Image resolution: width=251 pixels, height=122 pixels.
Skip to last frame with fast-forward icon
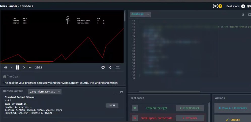click(x=30, y=67)
